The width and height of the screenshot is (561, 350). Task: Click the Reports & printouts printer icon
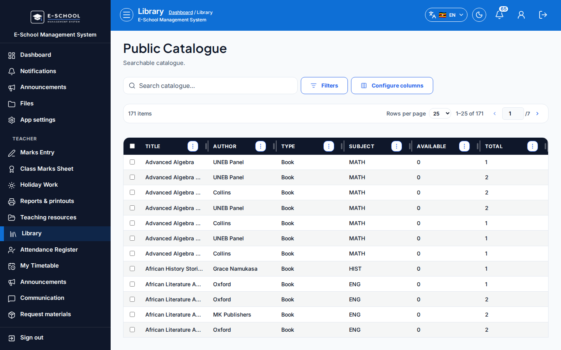12,201
